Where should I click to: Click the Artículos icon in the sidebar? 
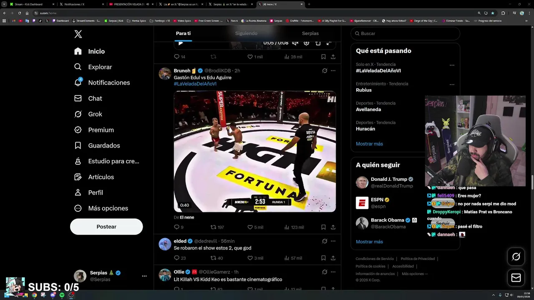78,177
